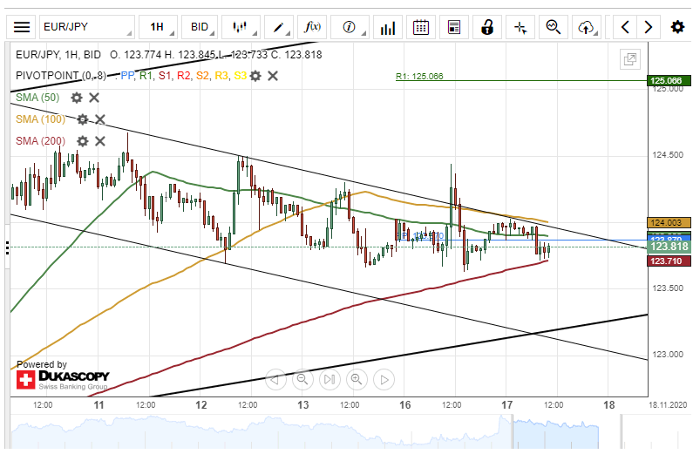Open the f(x) indicators menu
The image size is (693, 454).
[312, 27]
